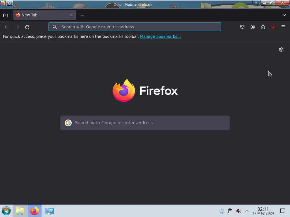Screen dimensions: 290x217
Task: Open file manager from the taskbar
Action: 20,211
